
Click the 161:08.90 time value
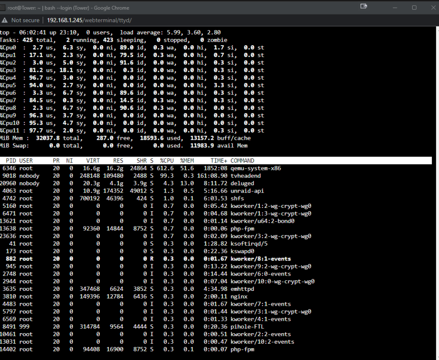212,176
